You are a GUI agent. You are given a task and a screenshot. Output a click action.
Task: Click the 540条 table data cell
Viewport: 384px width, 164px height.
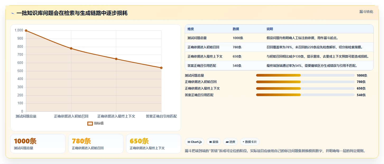[237, 66]
